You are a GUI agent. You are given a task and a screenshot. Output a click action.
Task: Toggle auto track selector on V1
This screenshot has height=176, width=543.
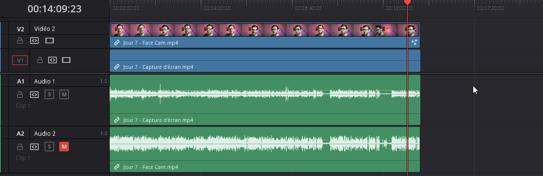[52, 60]
